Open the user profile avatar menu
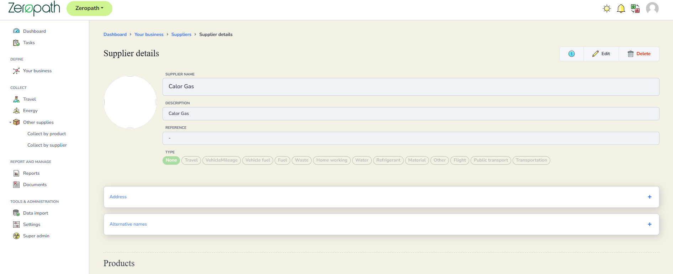 pyautogui.click(x=652, y=8)
